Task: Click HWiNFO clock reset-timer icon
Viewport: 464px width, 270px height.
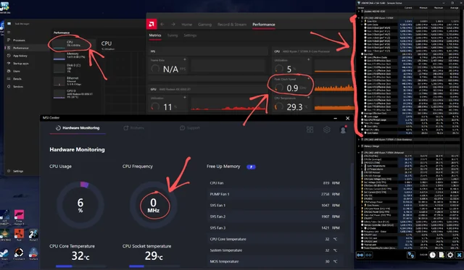Action: (432, 255)
